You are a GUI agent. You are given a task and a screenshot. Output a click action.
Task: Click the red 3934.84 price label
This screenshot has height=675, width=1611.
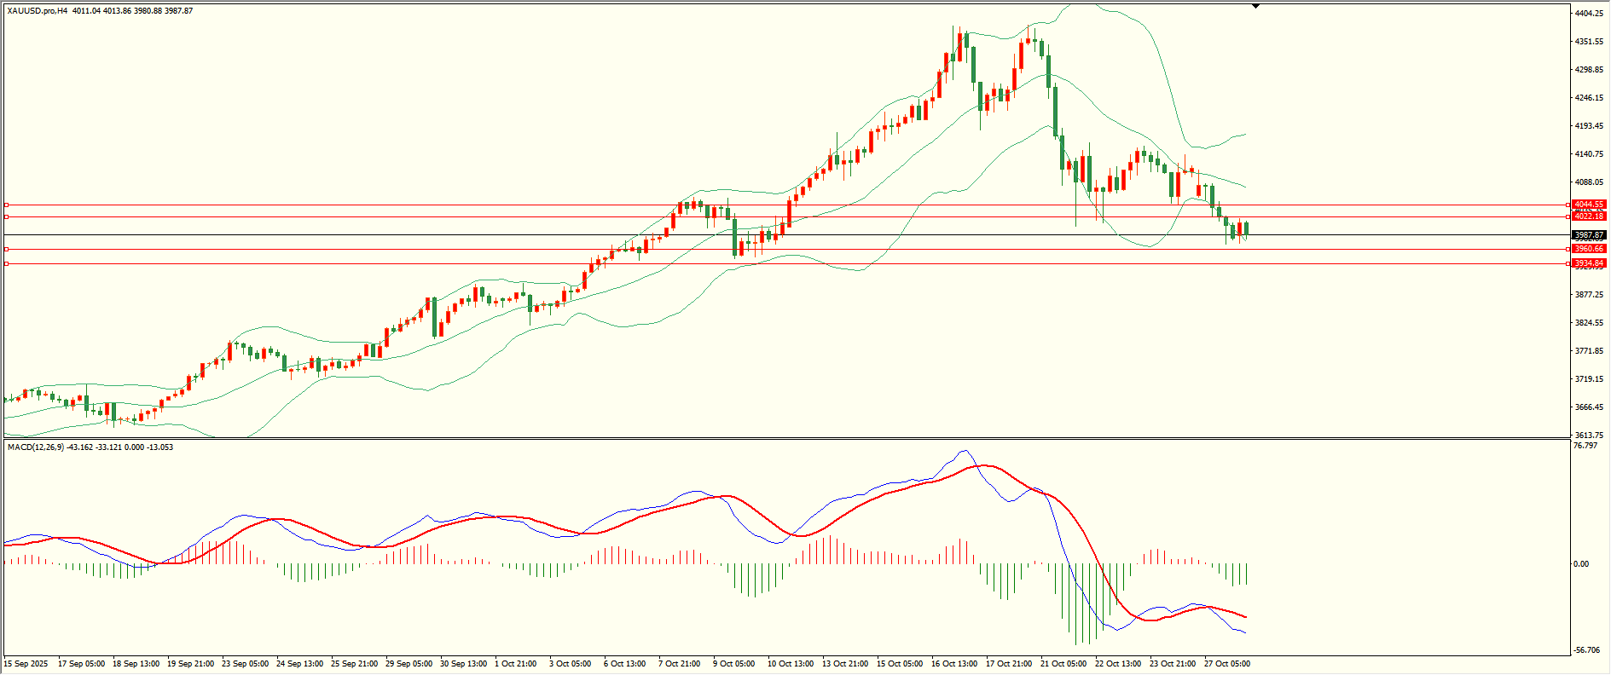pyautogui.click(x=1590, y=263)
